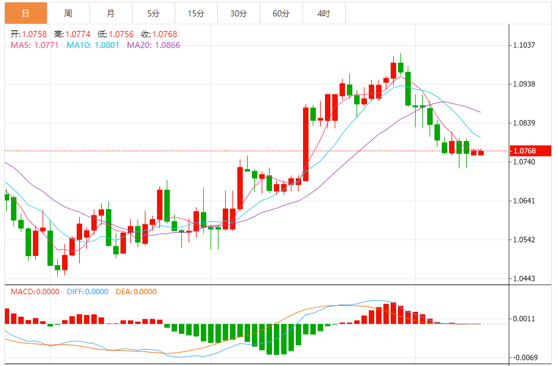Click the 开:1.0758 opening price value
This screenshot has height=366, width=558.
(x=29, y=34)
